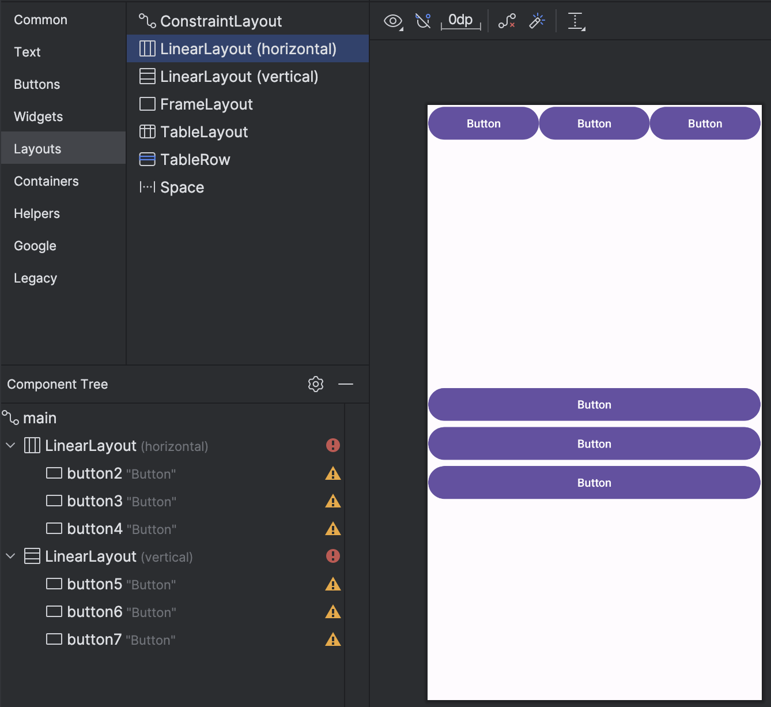Pick TableRow from the palette

(248, 159)
